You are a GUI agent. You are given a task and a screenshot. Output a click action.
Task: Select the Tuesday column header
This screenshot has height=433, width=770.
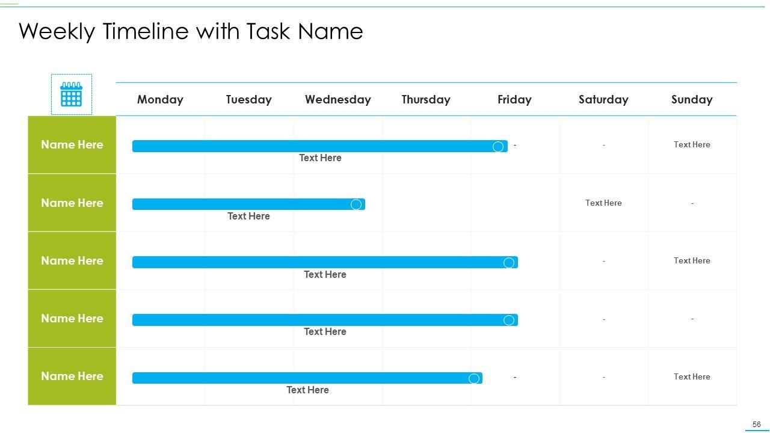coord(248,99)
